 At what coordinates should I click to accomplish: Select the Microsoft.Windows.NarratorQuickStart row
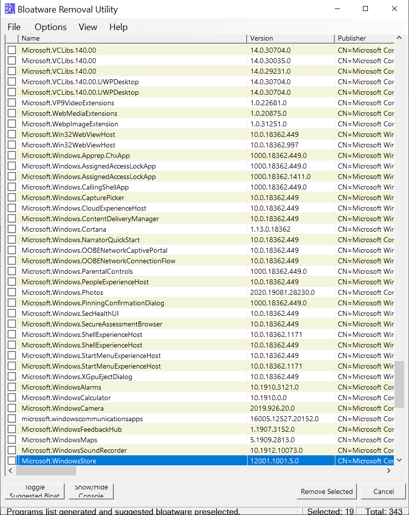pyautogui.click(x=200, y=240)
